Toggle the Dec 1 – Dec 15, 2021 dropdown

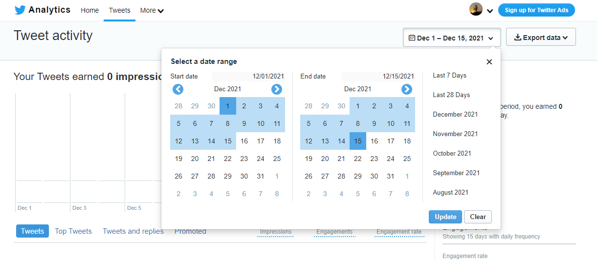(451, 38)
